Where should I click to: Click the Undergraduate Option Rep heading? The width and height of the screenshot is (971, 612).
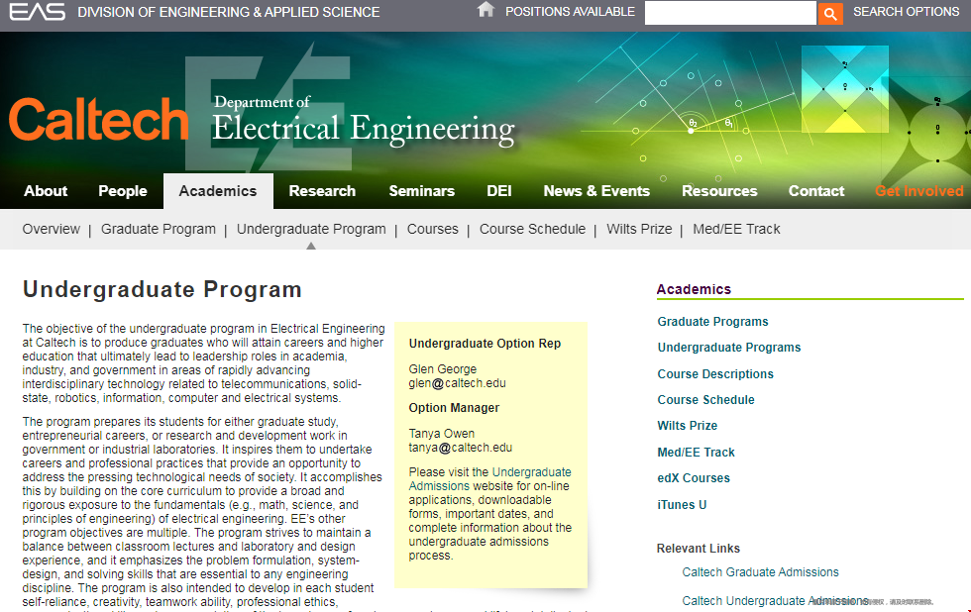(x=485, y=344)
